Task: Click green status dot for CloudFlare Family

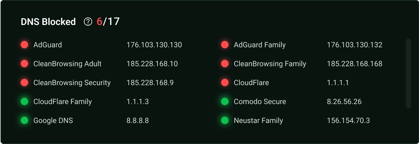Action: 24,101
